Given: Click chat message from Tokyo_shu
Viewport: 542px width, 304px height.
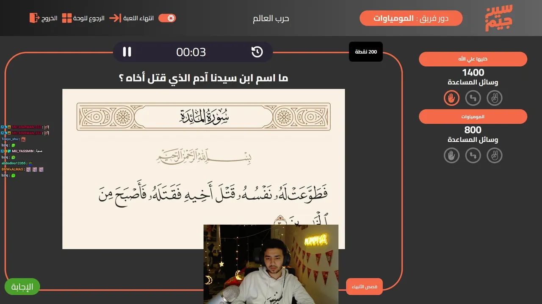Looking at the screenshot, I should click(x=14, y=139).
